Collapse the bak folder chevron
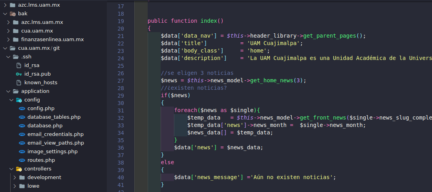 [5, 13]
